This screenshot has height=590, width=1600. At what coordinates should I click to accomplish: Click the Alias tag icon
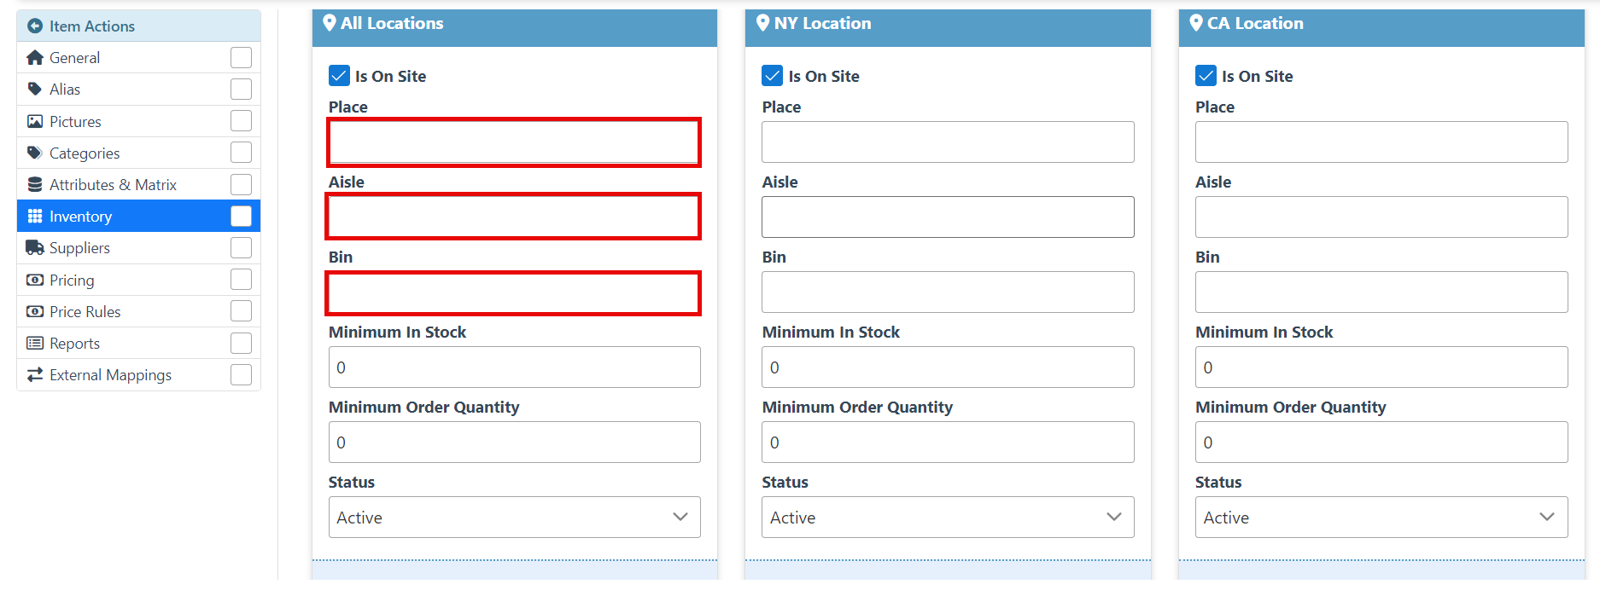pos(35,90)
